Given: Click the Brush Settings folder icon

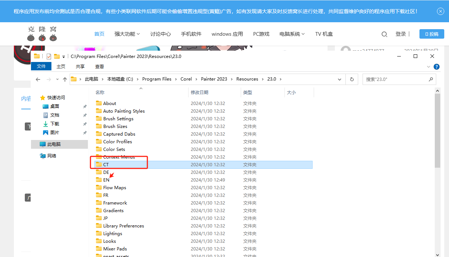Looking at the screenshot, I should pyautogui.click(x=99, y=118).
